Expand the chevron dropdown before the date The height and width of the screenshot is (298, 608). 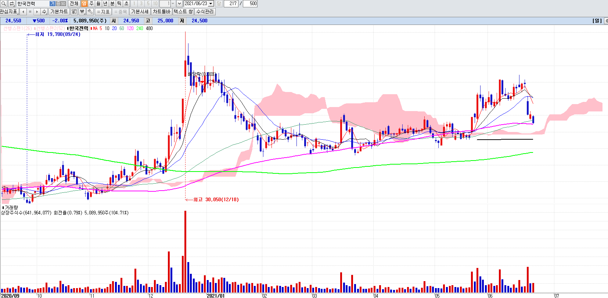point(179,4)
